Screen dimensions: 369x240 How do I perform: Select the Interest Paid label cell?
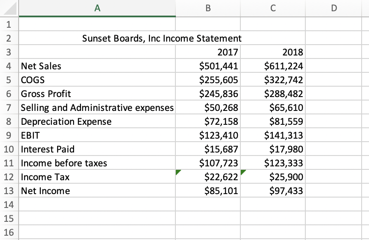(x=97, y=149)
